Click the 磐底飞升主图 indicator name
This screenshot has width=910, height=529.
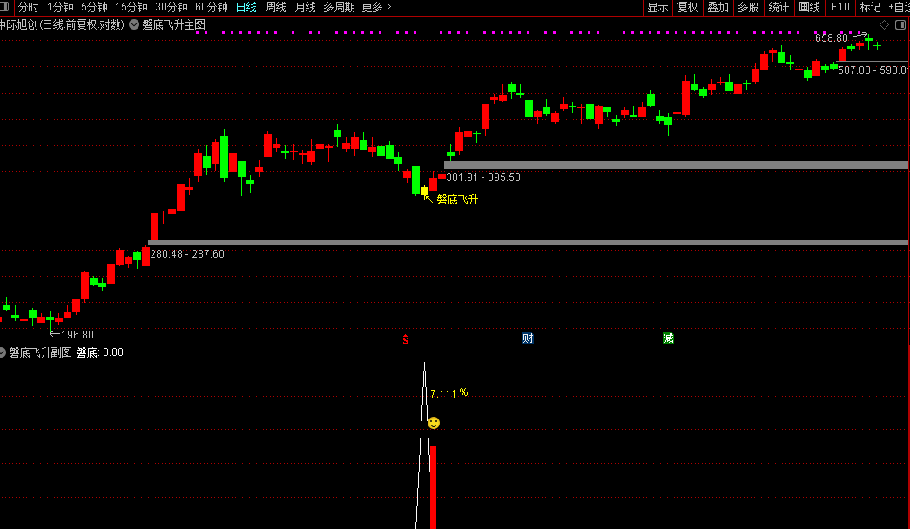[173, 25]
